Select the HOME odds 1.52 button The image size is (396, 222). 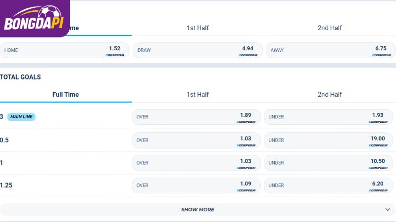click(64, 50)
